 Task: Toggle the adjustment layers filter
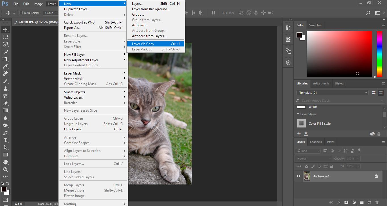[x=332, y=151]
